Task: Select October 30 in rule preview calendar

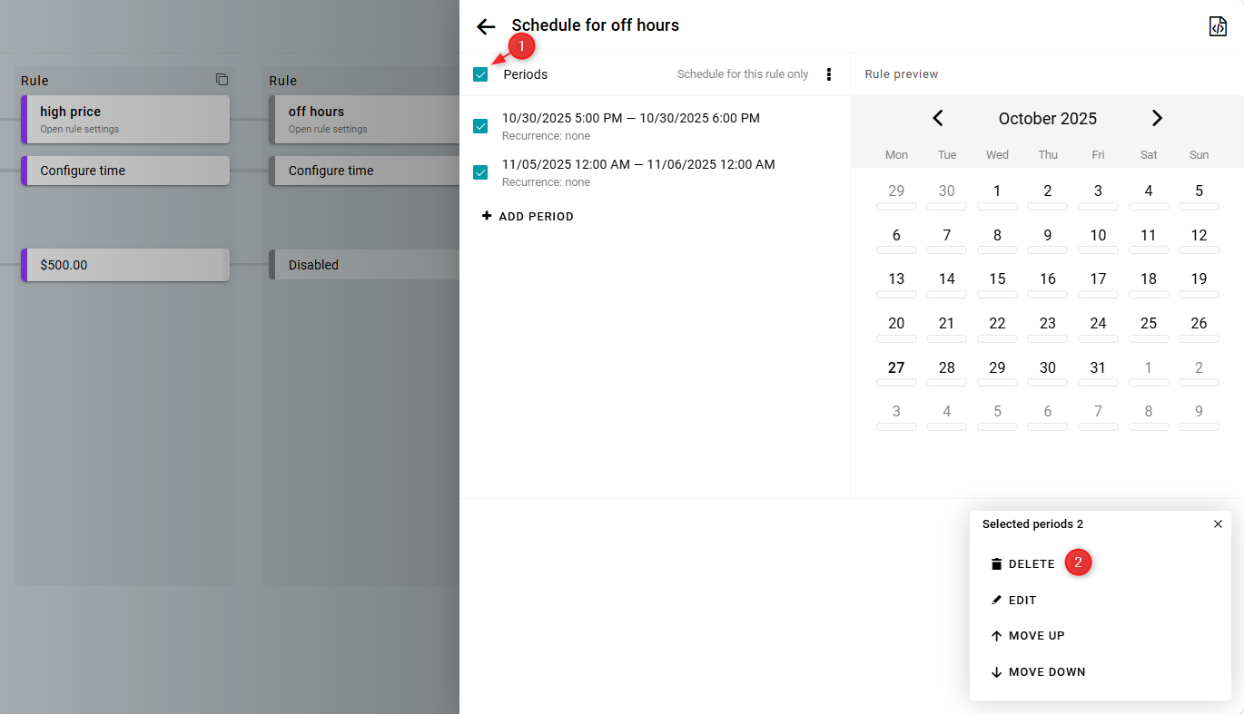Action: point(1047,368)
